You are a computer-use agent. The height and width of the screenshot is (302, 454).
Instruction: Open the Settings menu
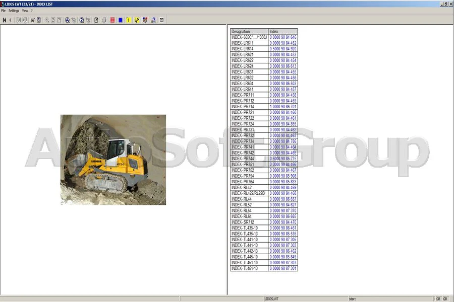pyautogui.click(x=13, y=10)
